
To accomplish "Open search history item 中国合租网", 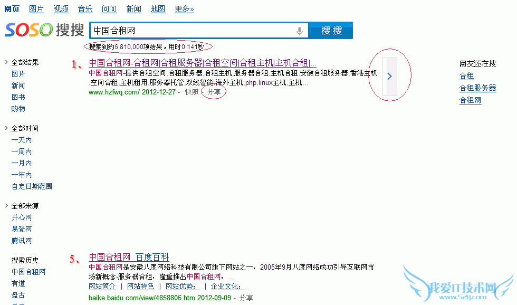I will [x=28, y=272].
